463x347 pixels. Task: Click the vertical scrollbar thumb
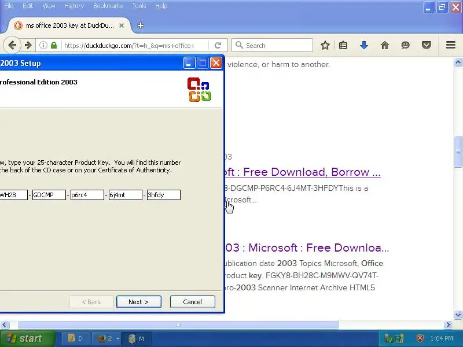(458, 152)
